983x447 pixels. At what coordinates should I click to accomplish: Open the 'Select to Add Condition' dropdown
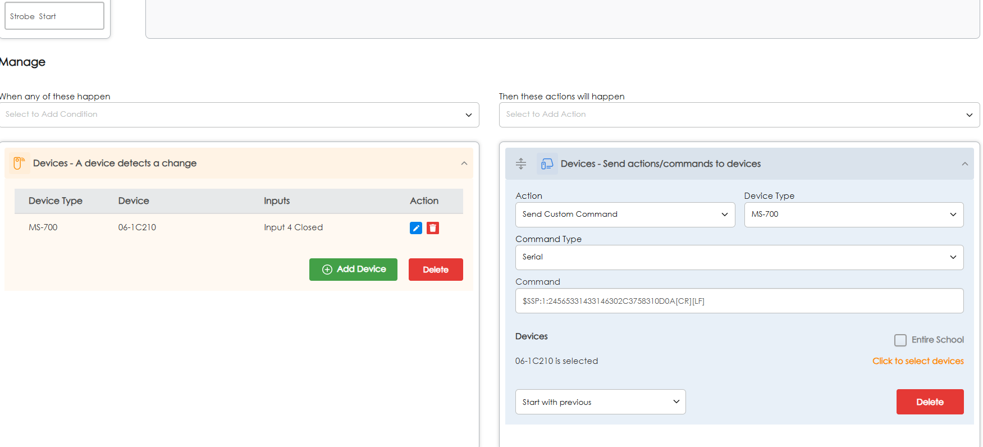click(x=239, y=115)
